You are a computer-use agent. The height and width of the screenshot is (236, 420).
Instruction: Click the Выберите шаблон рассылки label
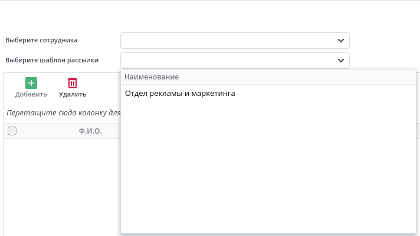coord(52,60)
